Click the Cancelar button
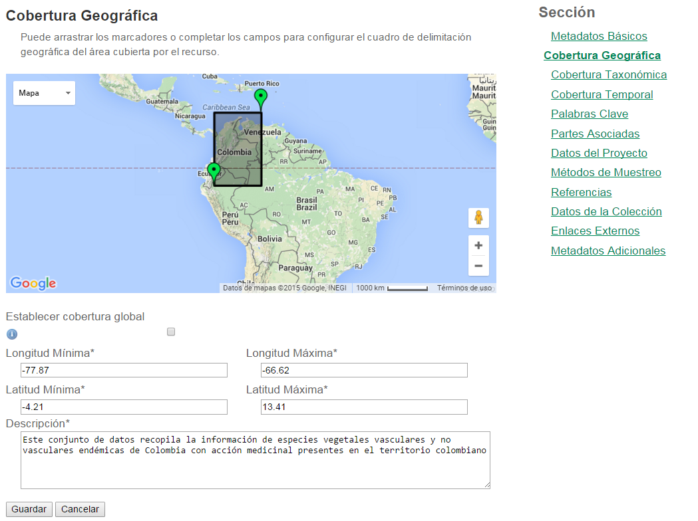Screen dimensions: 698x521 (x=79, y=509)
